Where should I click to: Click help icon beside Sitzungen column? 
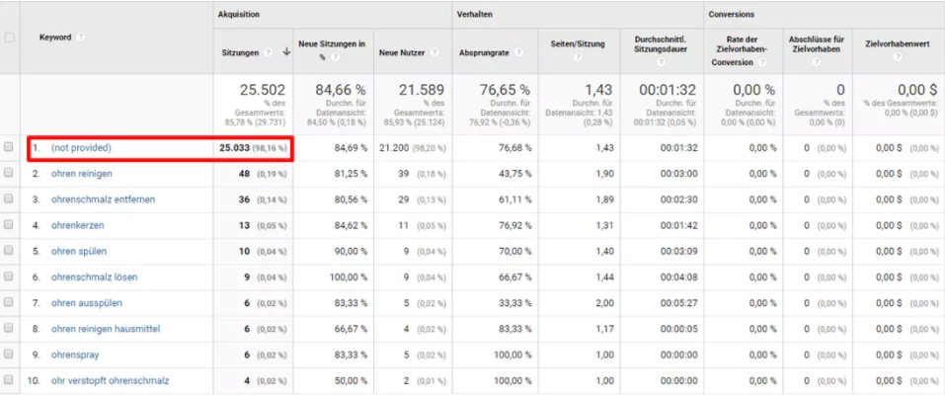pos(269,52)
